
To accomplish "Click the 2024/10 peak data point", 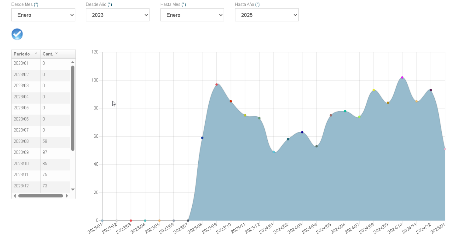I will tap(402, 78).
